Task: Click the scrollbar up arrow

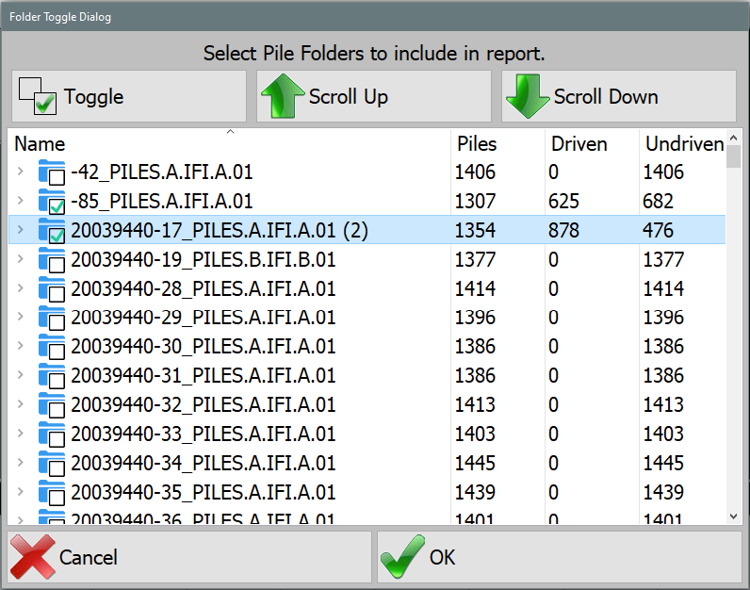Action: (733, 138)
